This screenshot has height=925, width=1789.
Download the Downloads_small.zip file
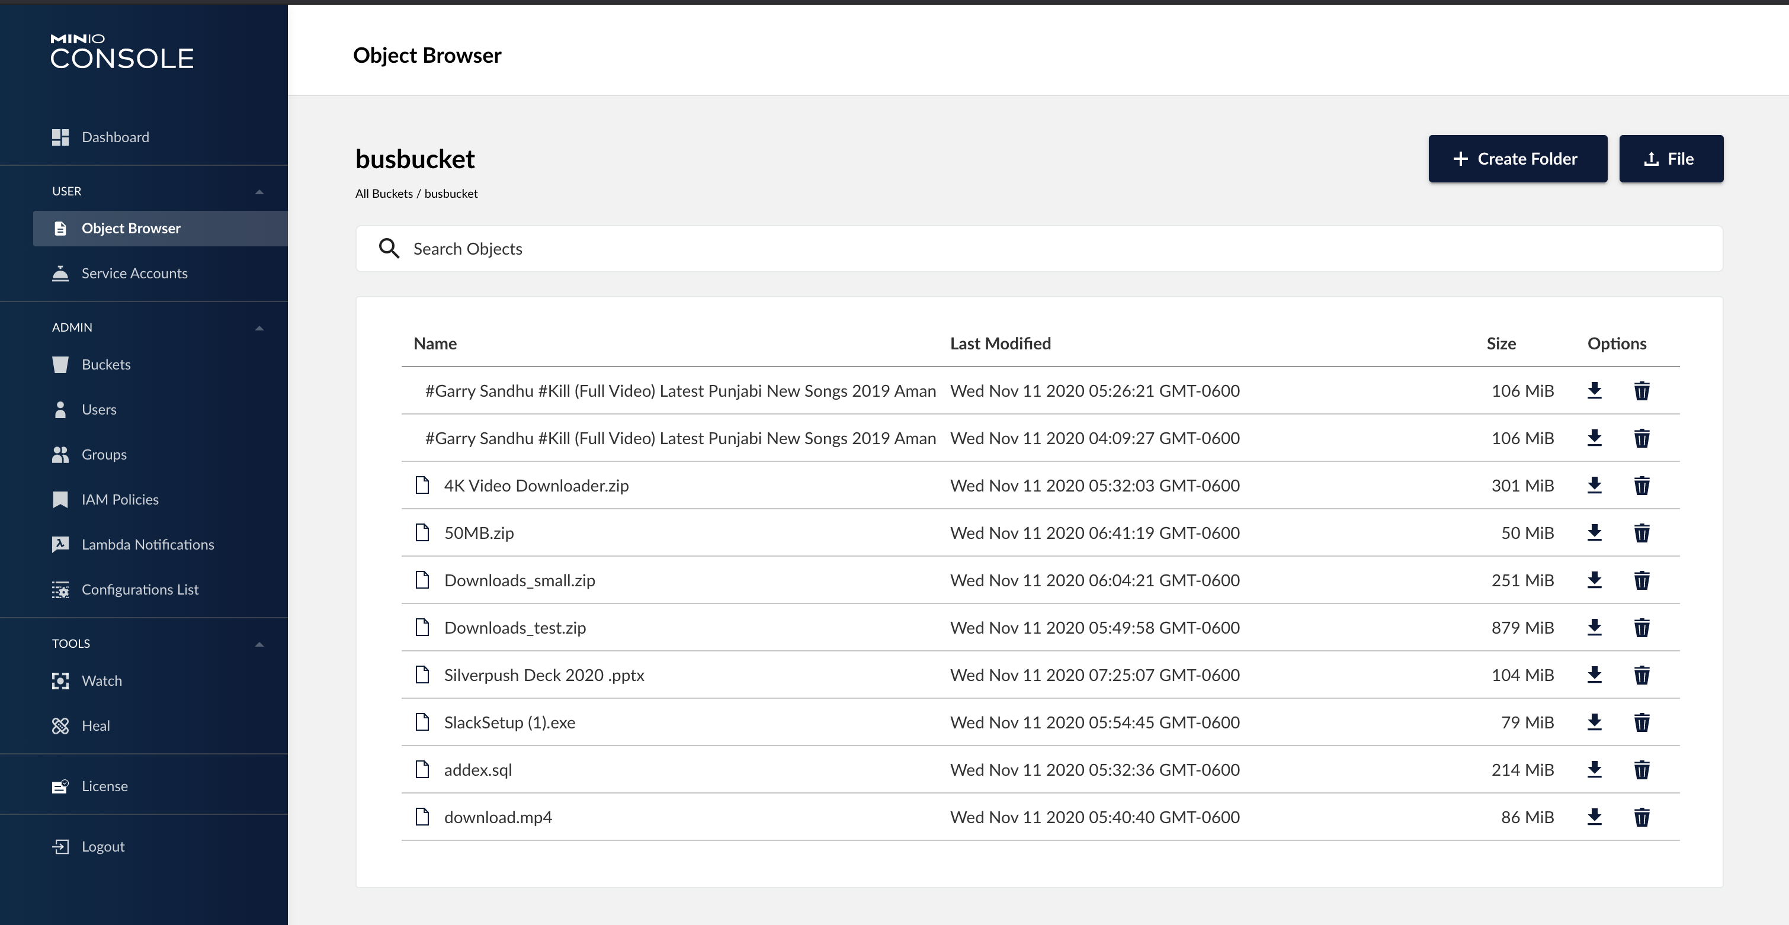pos(1594,580)
